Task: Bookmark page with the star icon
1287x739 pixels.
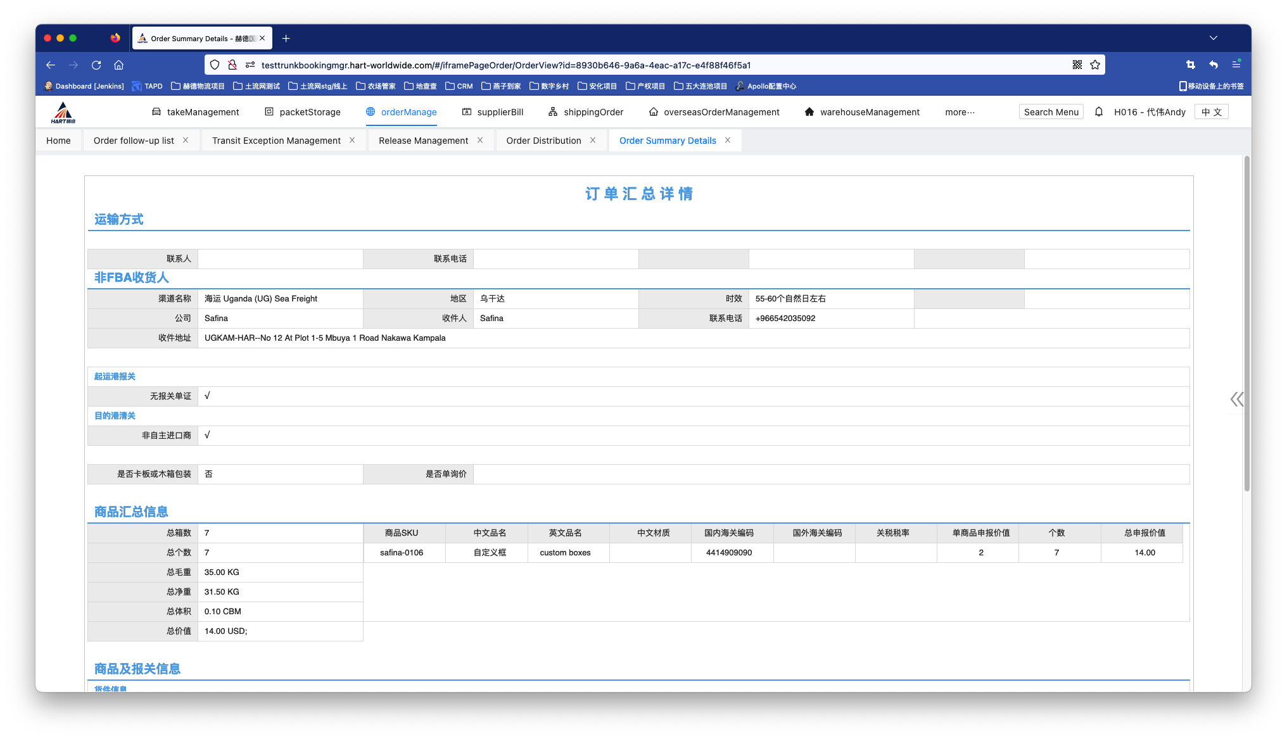Action: [1095, 65]
